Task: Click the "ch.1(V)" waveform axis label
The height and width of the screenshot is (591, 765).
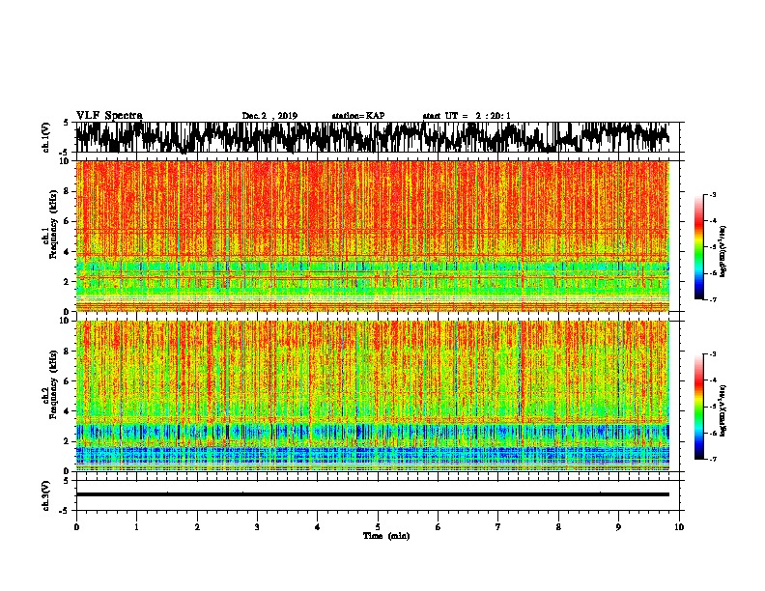Action: coord(46,137)
